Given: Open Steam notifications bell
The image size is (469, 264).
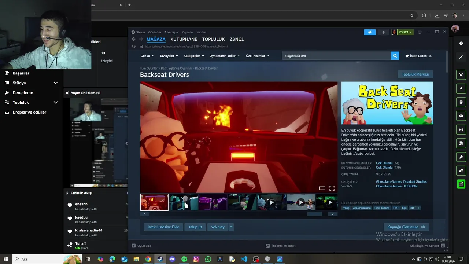Looking at the screenshot, I should pyautogui.click(x=383, y=32).
